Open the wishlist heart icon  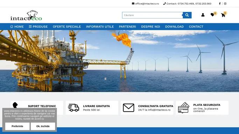click(212, 15)
